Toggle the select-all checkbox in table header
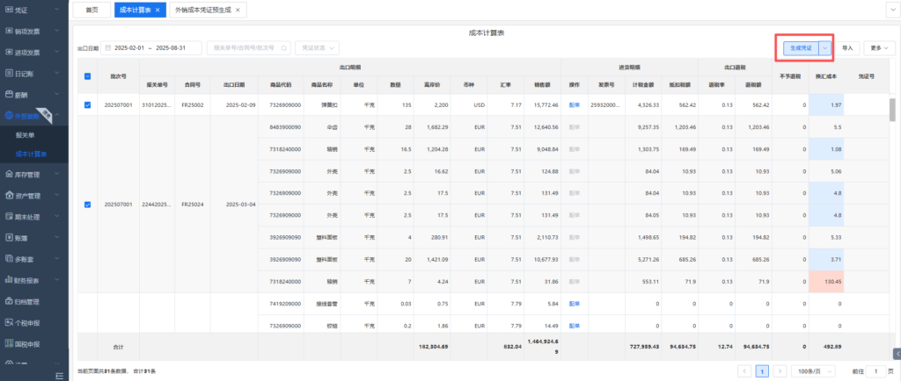Screen dimensions: 901x381 87,76
